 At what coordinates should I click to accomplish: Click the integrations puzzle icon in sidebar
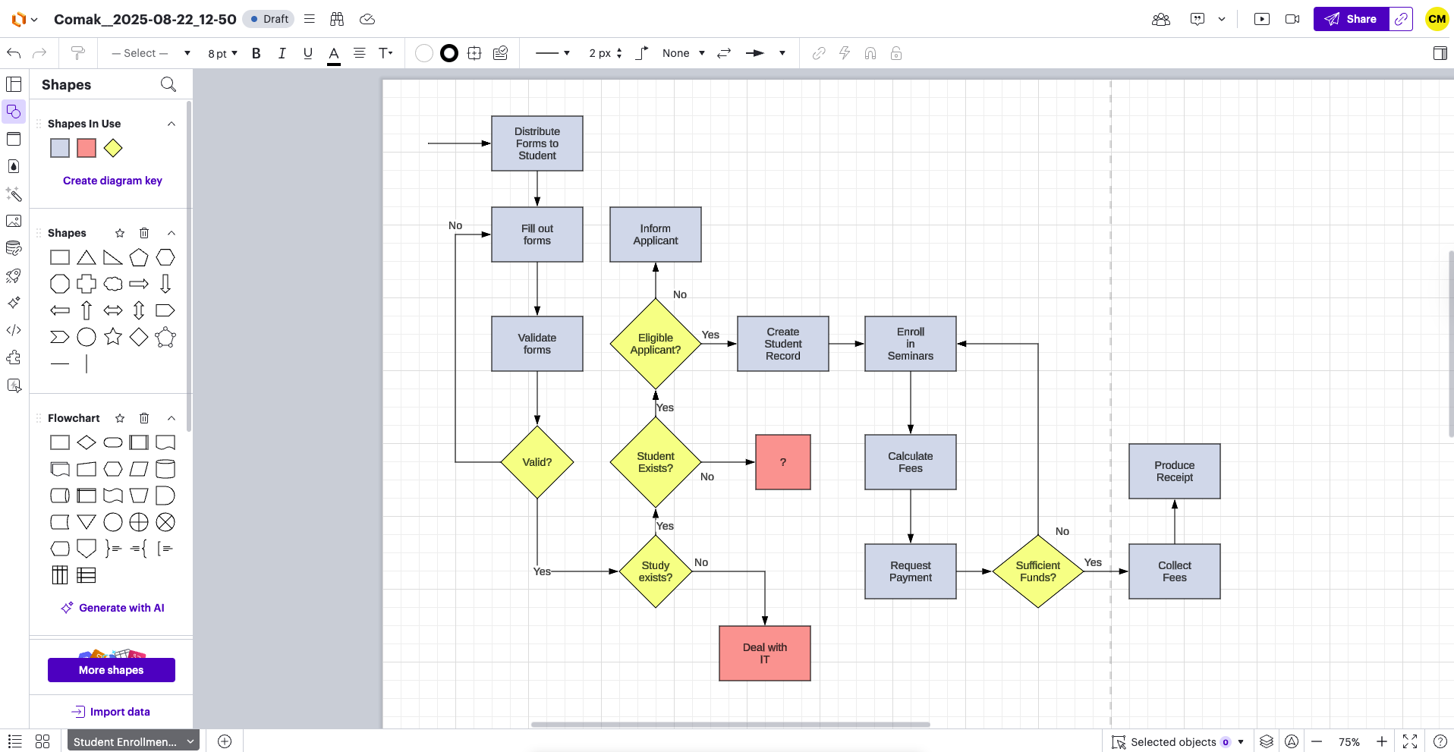[x=14, y=357]
